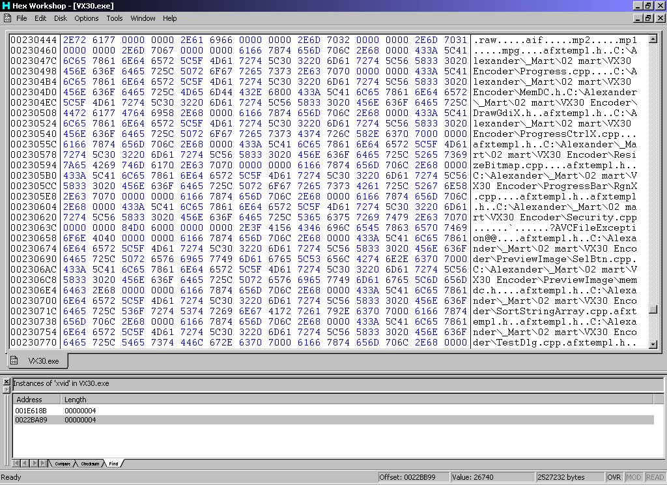Select the Find results tab
Image resolution: width=667 pixels, height=485 pixels.
(x=113, y=463)
